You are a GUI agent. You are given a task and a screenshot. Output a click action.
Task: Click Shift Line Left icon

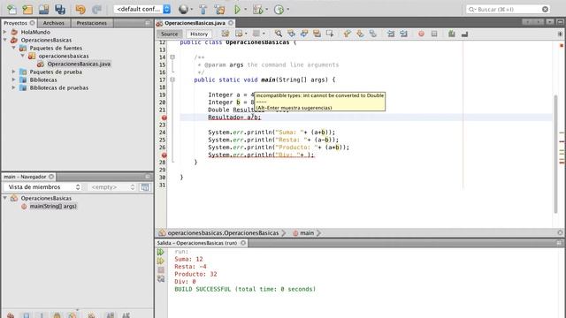(x=391, y=34)
